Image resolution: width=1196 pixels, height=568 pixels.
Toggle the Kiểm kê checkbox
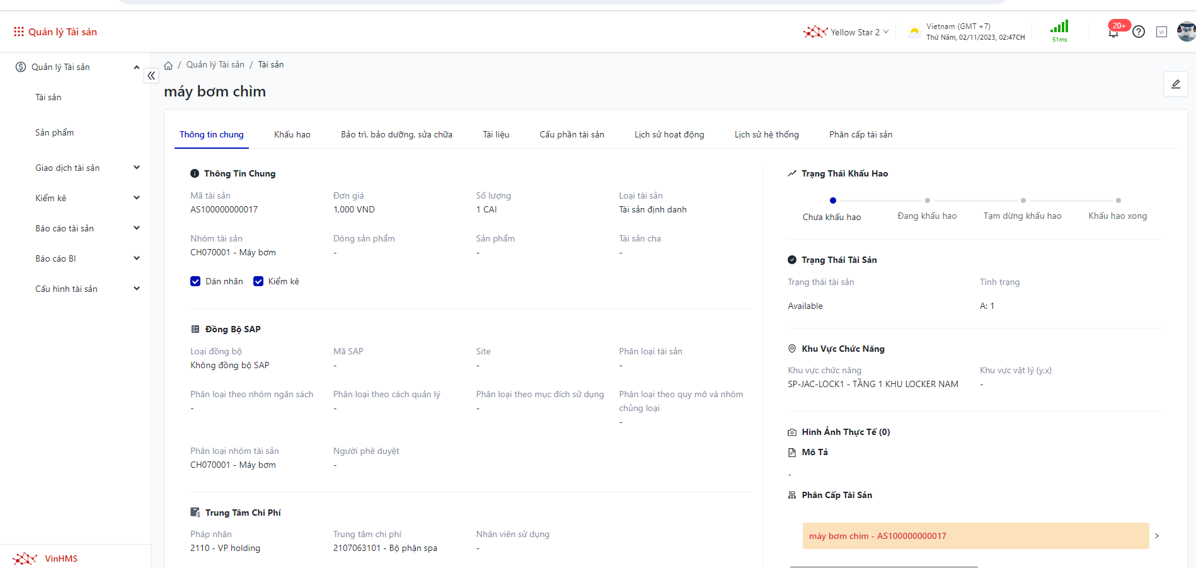point(258,281)
